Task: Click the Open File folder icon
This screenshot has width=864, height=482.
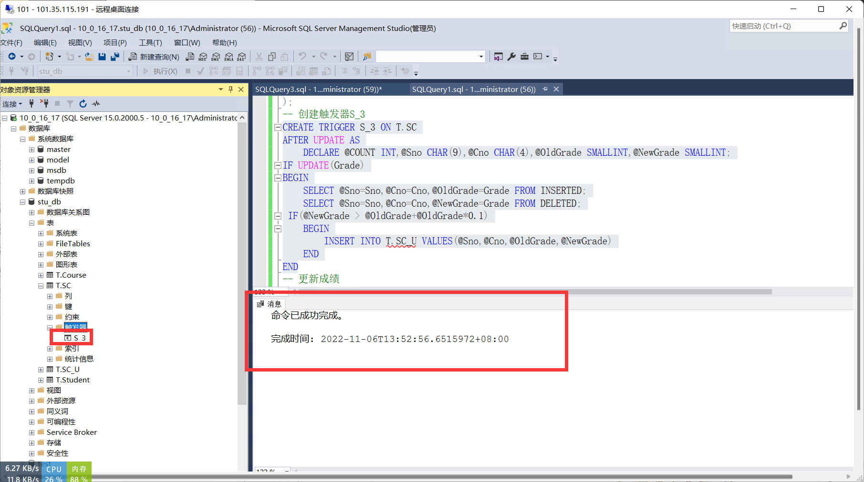Action: 89,57
